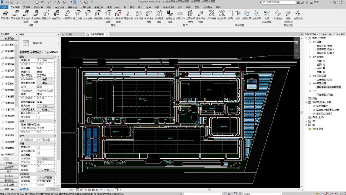Switch to the 建筑 ribbon tab
346x195 pixels.
coord(109,7)
